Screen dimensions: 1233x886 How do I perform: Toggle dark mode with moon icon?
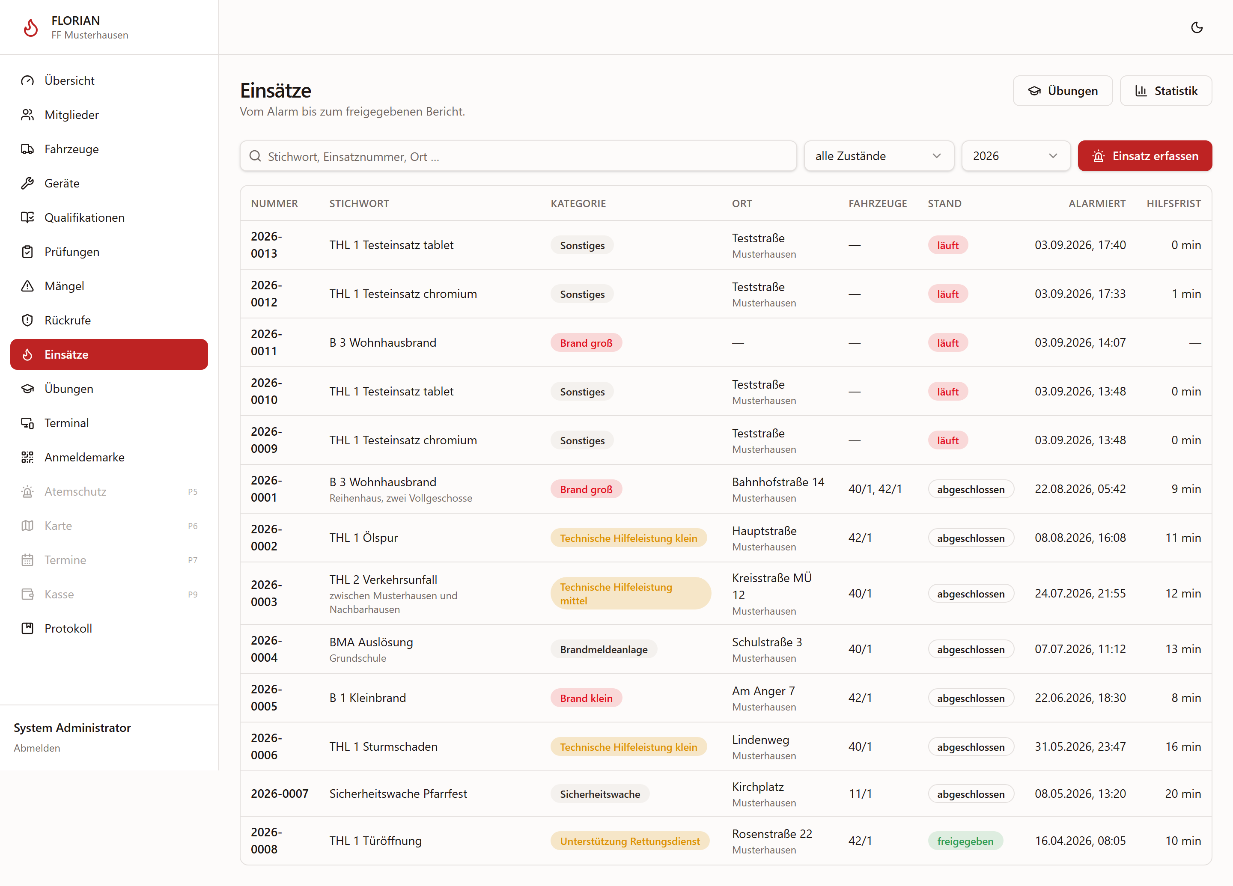pyautogui.click(x=1197, y=27)
